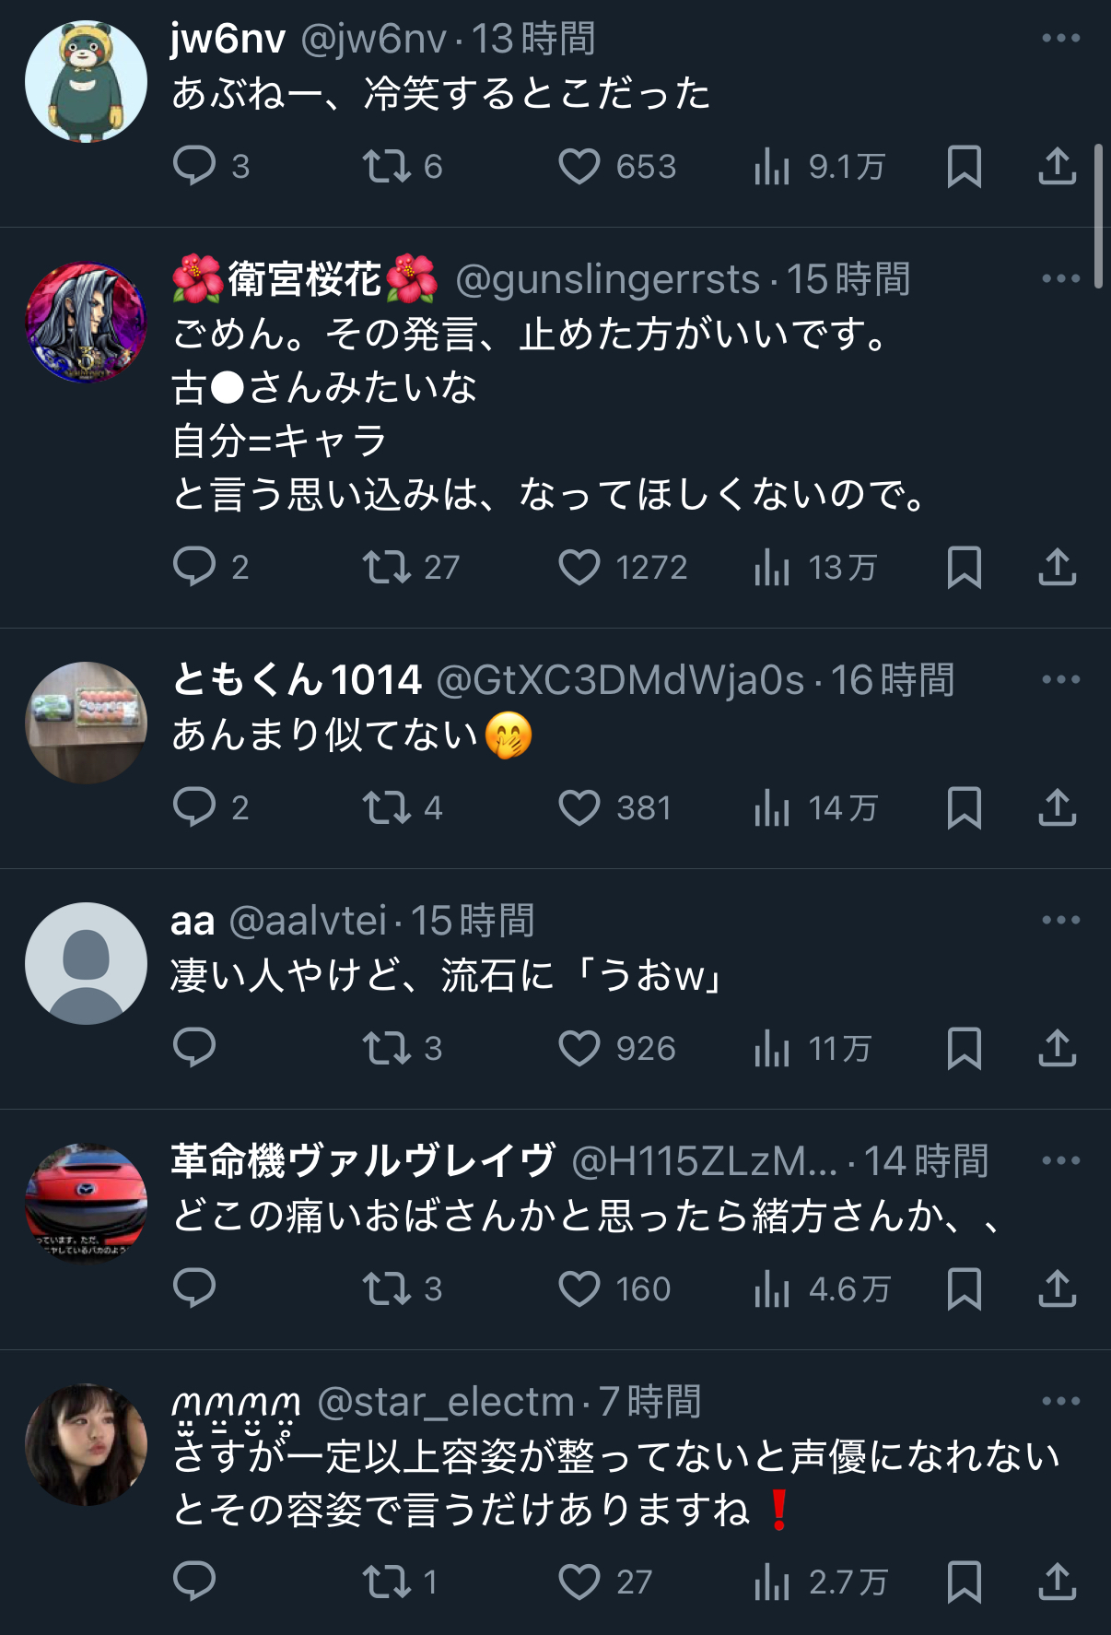Open more options menu on aa's tweet
1111x1635 pixels.
click(x=1060, y=921)
